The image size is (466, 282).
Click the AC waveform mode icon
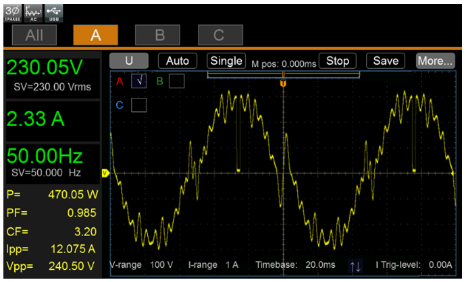(x=33, y=13)
